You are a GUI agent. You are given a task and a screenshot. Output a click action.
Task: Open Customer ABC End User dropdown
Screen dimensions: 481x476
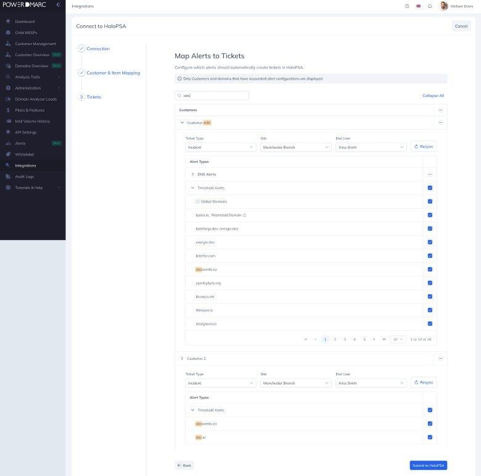[371, 148]
